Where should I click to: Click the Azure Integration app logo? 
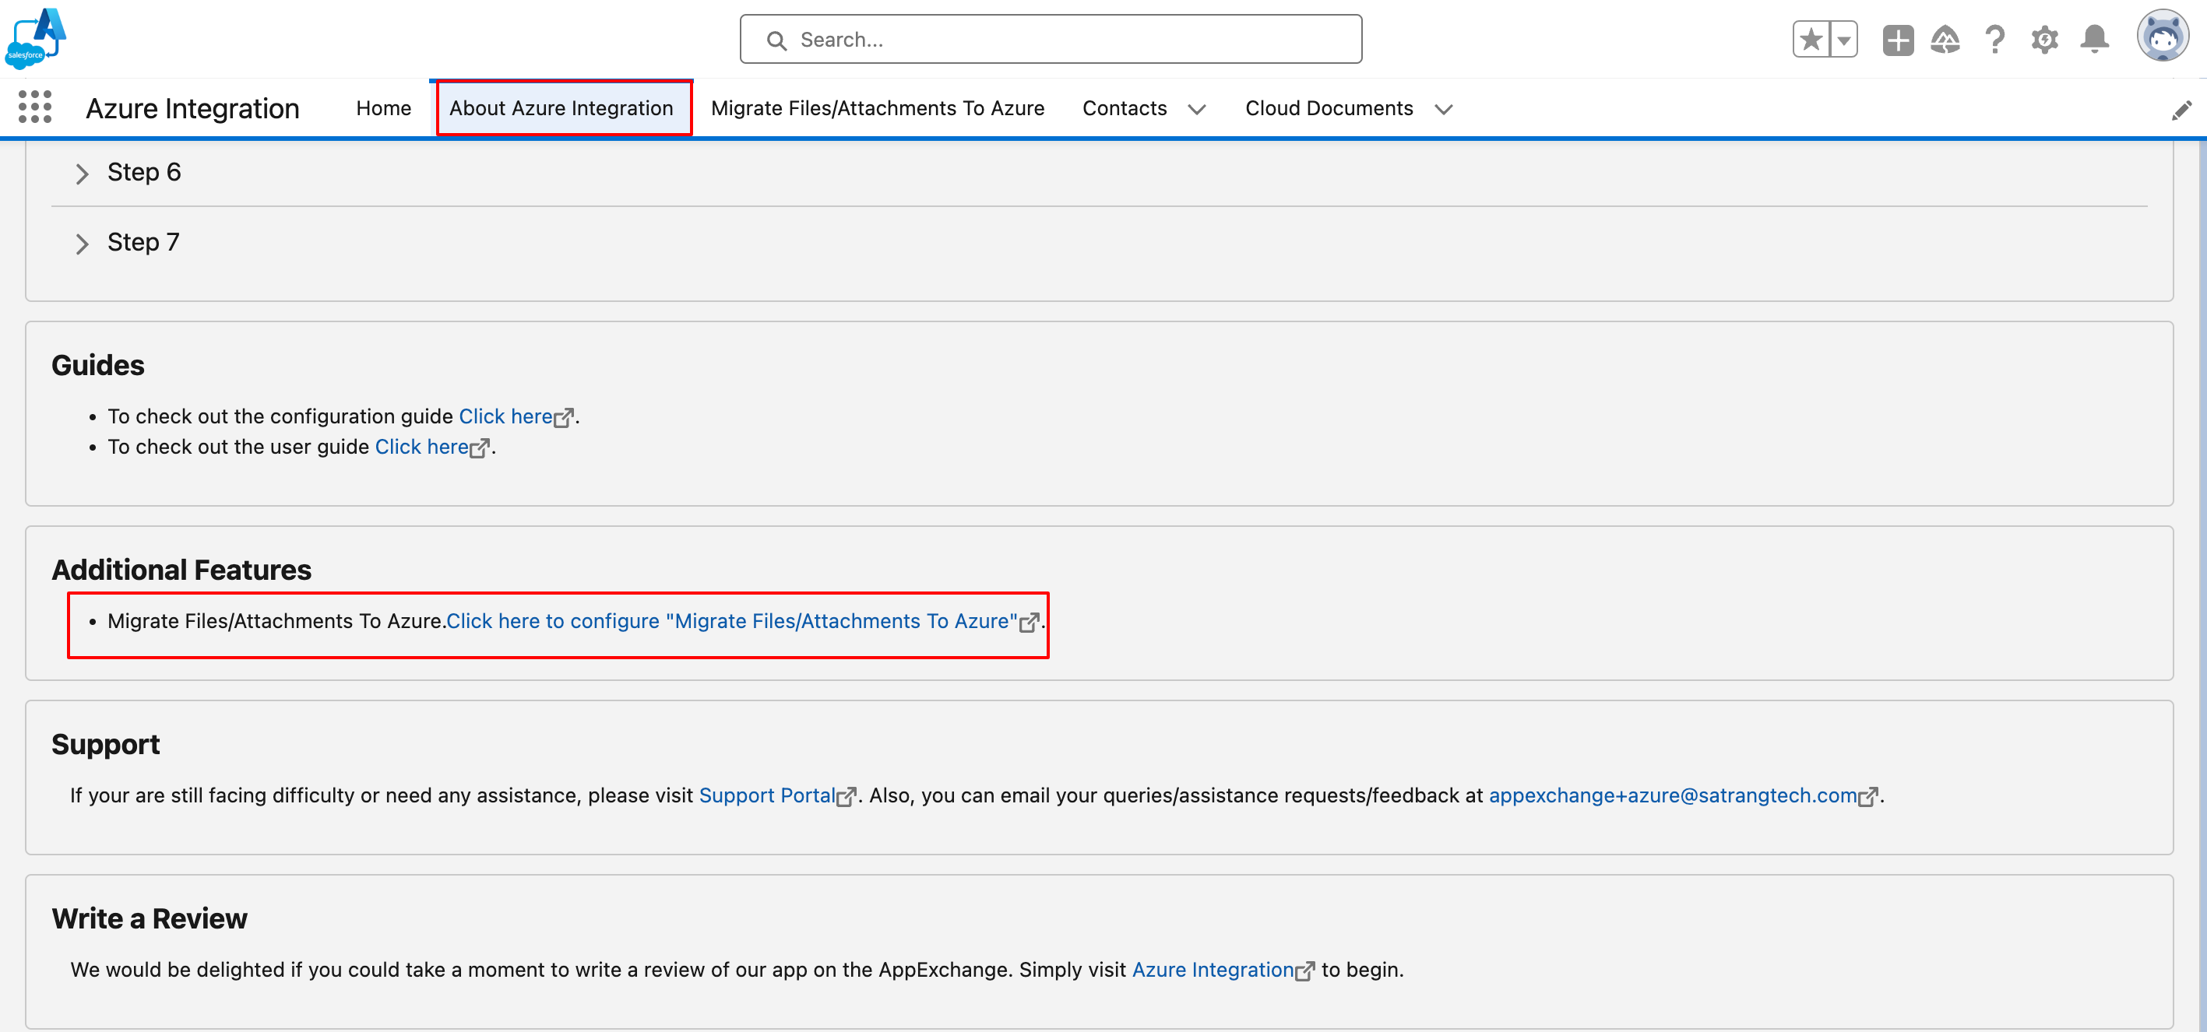click(36, 37)
